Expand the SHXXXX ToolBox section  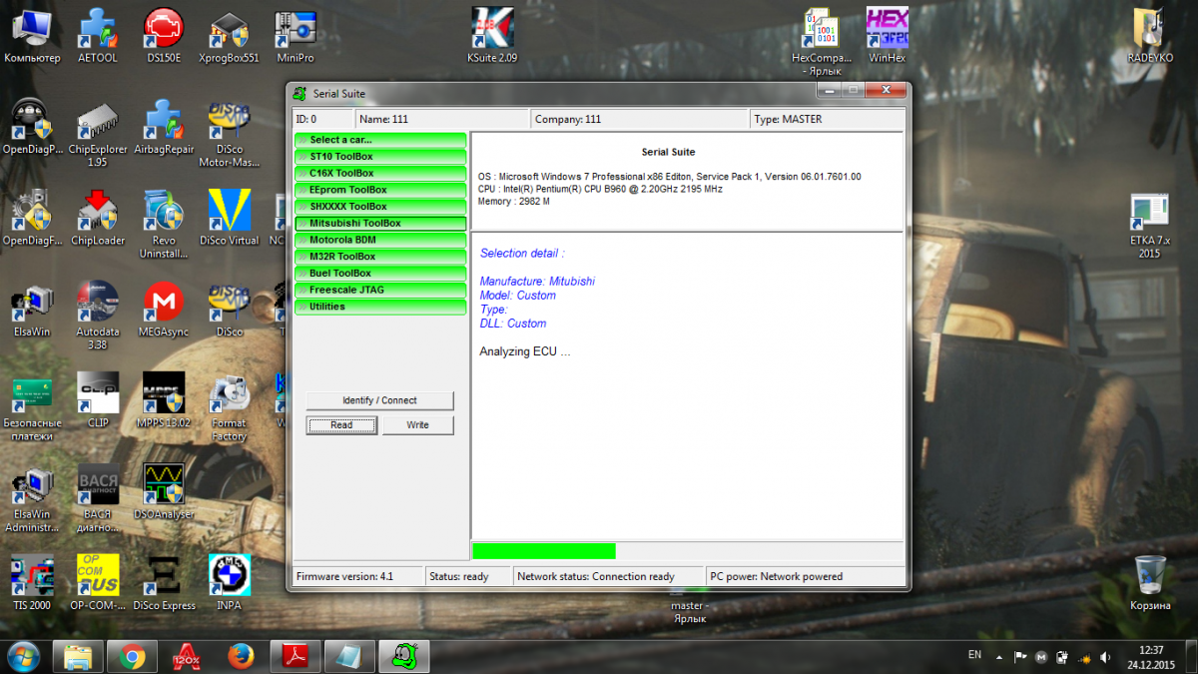pos(380,207)
